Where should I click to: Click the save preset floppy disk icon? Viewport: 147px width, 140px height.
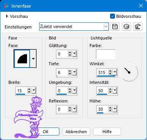(115, 27)
